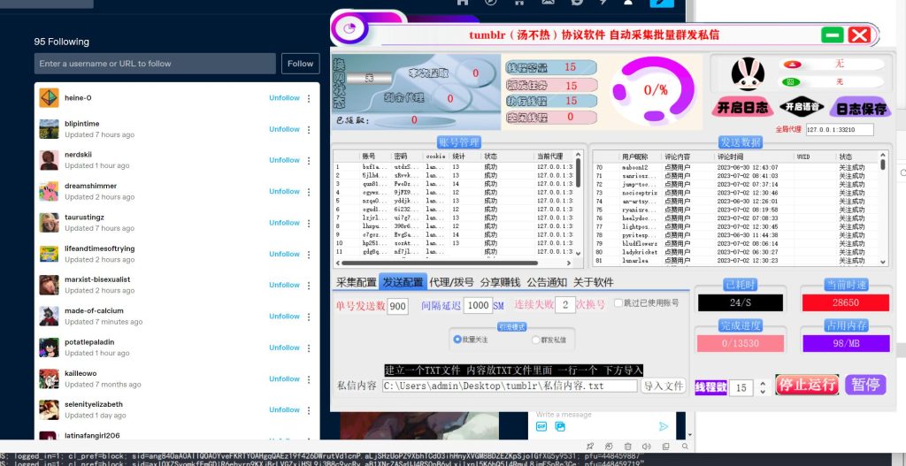Click the left arrow of account table scrollbar
The image size is (906, 466).
[337, 263]
